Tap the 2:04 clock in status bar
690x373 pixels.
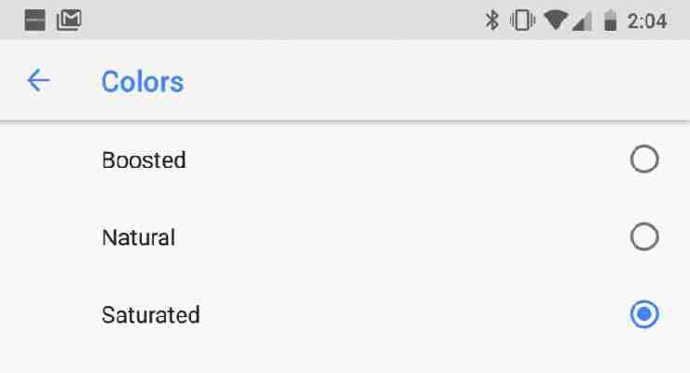click(647, 21)
